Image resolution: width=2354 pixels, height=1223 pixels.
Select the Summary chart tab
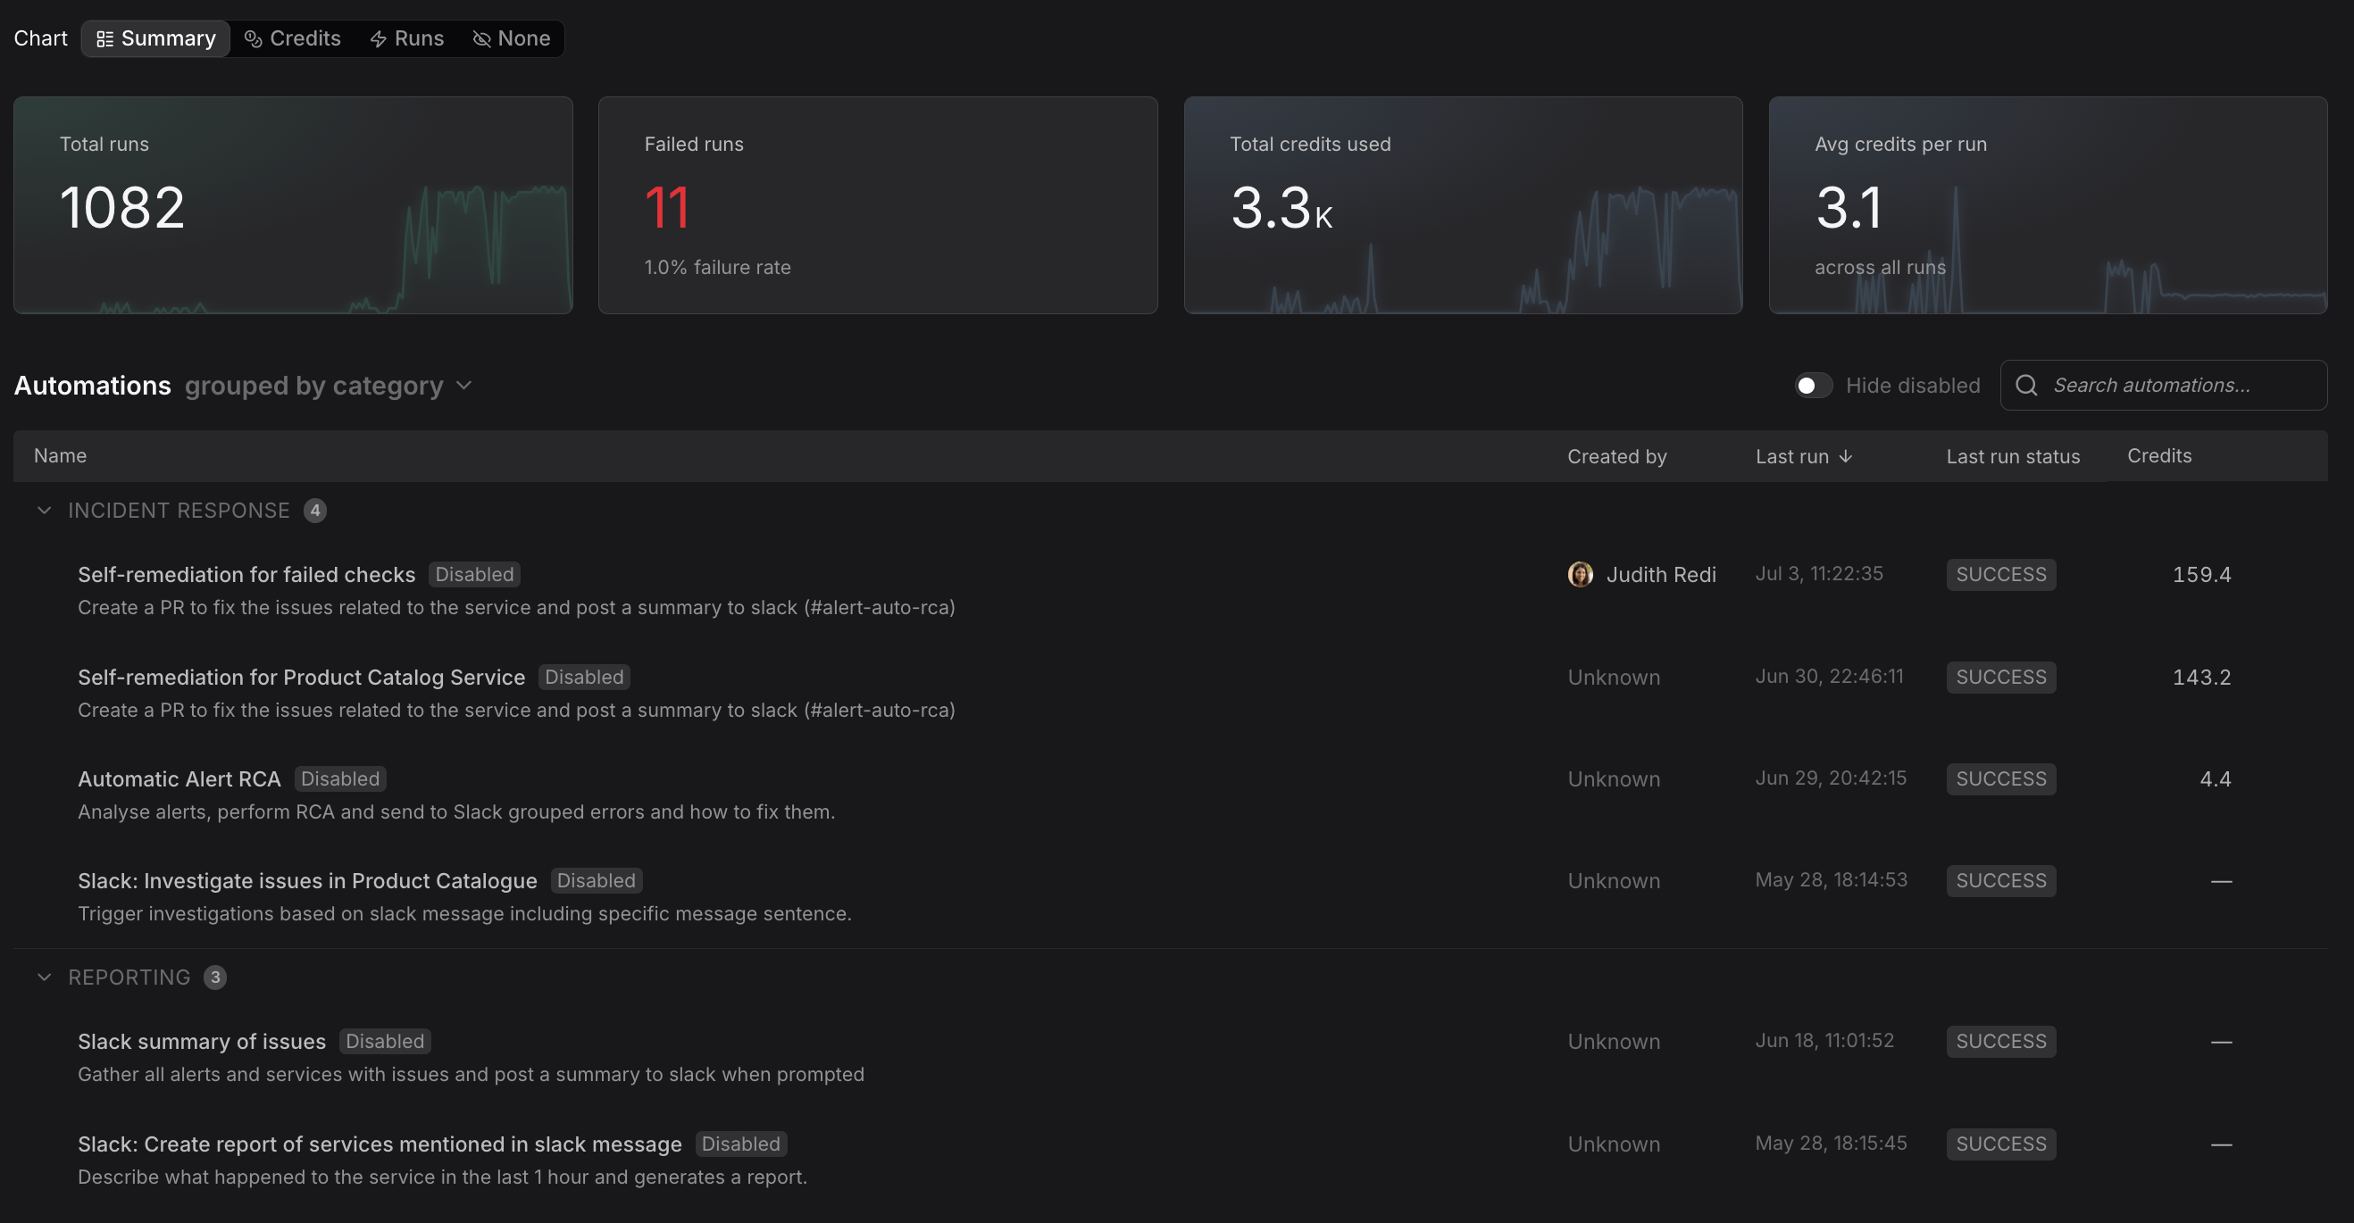155,38
